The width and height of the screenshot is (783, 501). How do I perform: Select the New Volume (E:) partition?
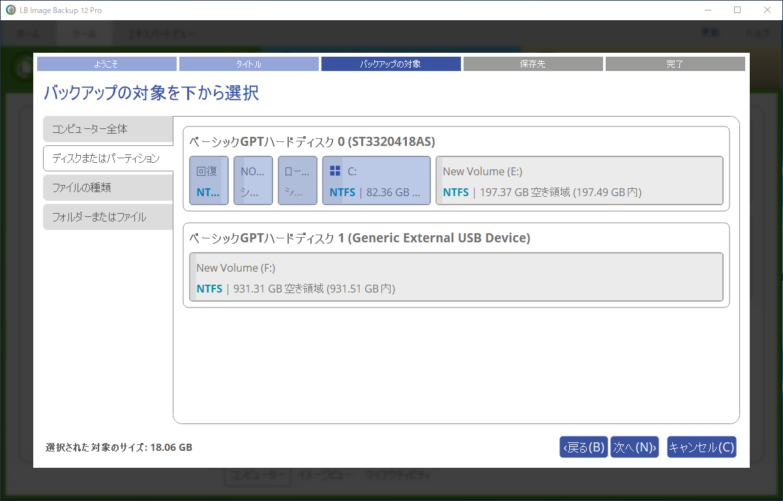pyautogui.click(x=579, y=180)
